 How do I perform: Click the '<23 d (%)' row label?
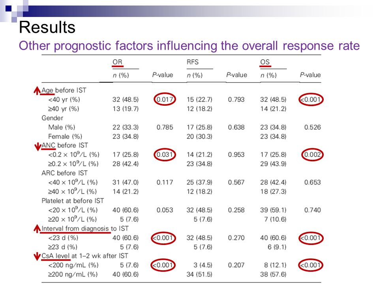(63, 238)
